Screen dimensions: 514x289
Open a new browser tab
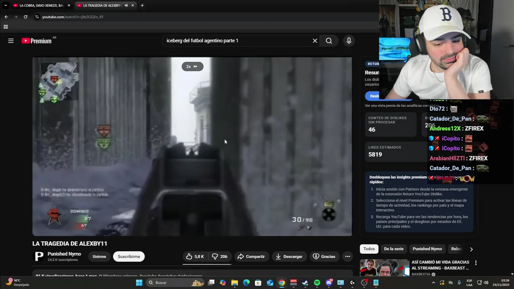point(142,5)
